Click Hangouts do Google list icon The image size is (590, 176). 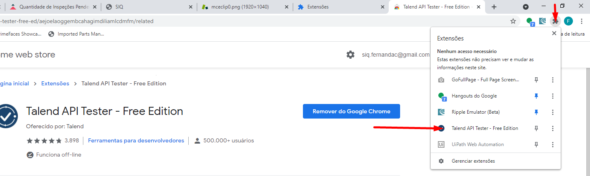(442, 96)
